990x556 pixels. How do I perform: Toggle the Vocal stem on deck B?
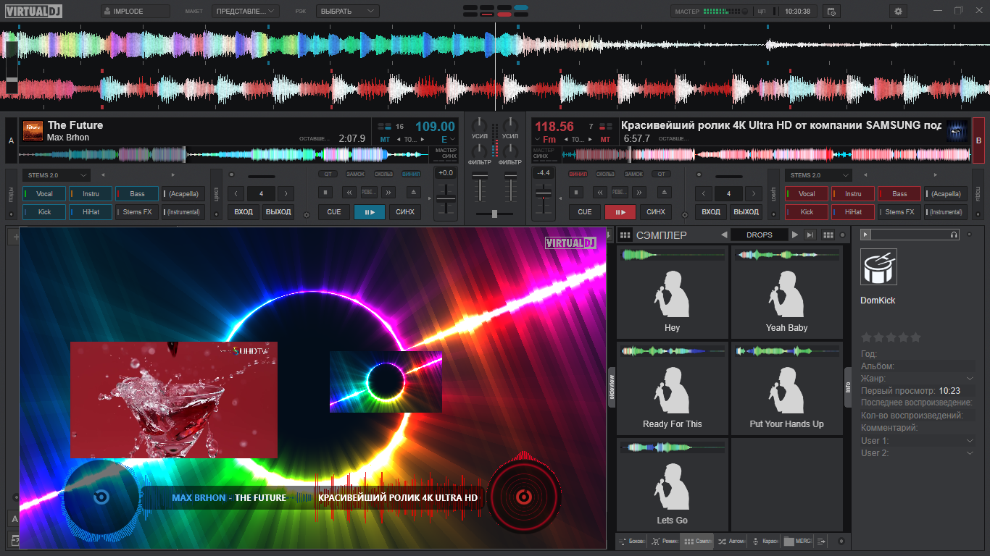(x=807, y=193)
